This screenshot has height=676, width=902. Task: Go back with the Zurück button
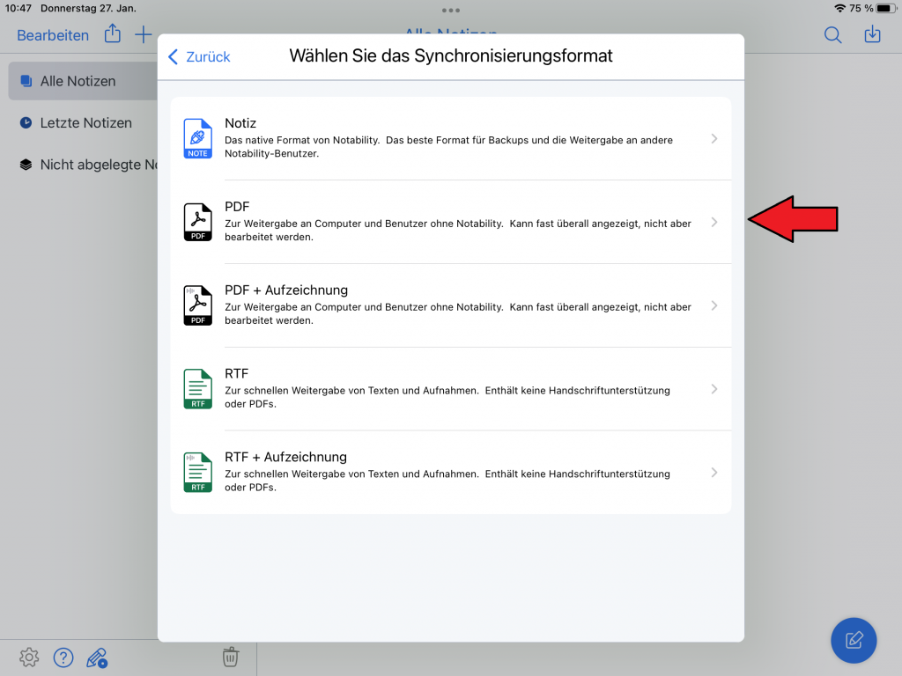coord(199,56)
